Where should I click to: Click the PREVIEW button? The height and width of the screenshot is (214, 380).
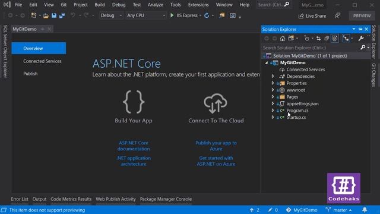[x=362, y=16]
